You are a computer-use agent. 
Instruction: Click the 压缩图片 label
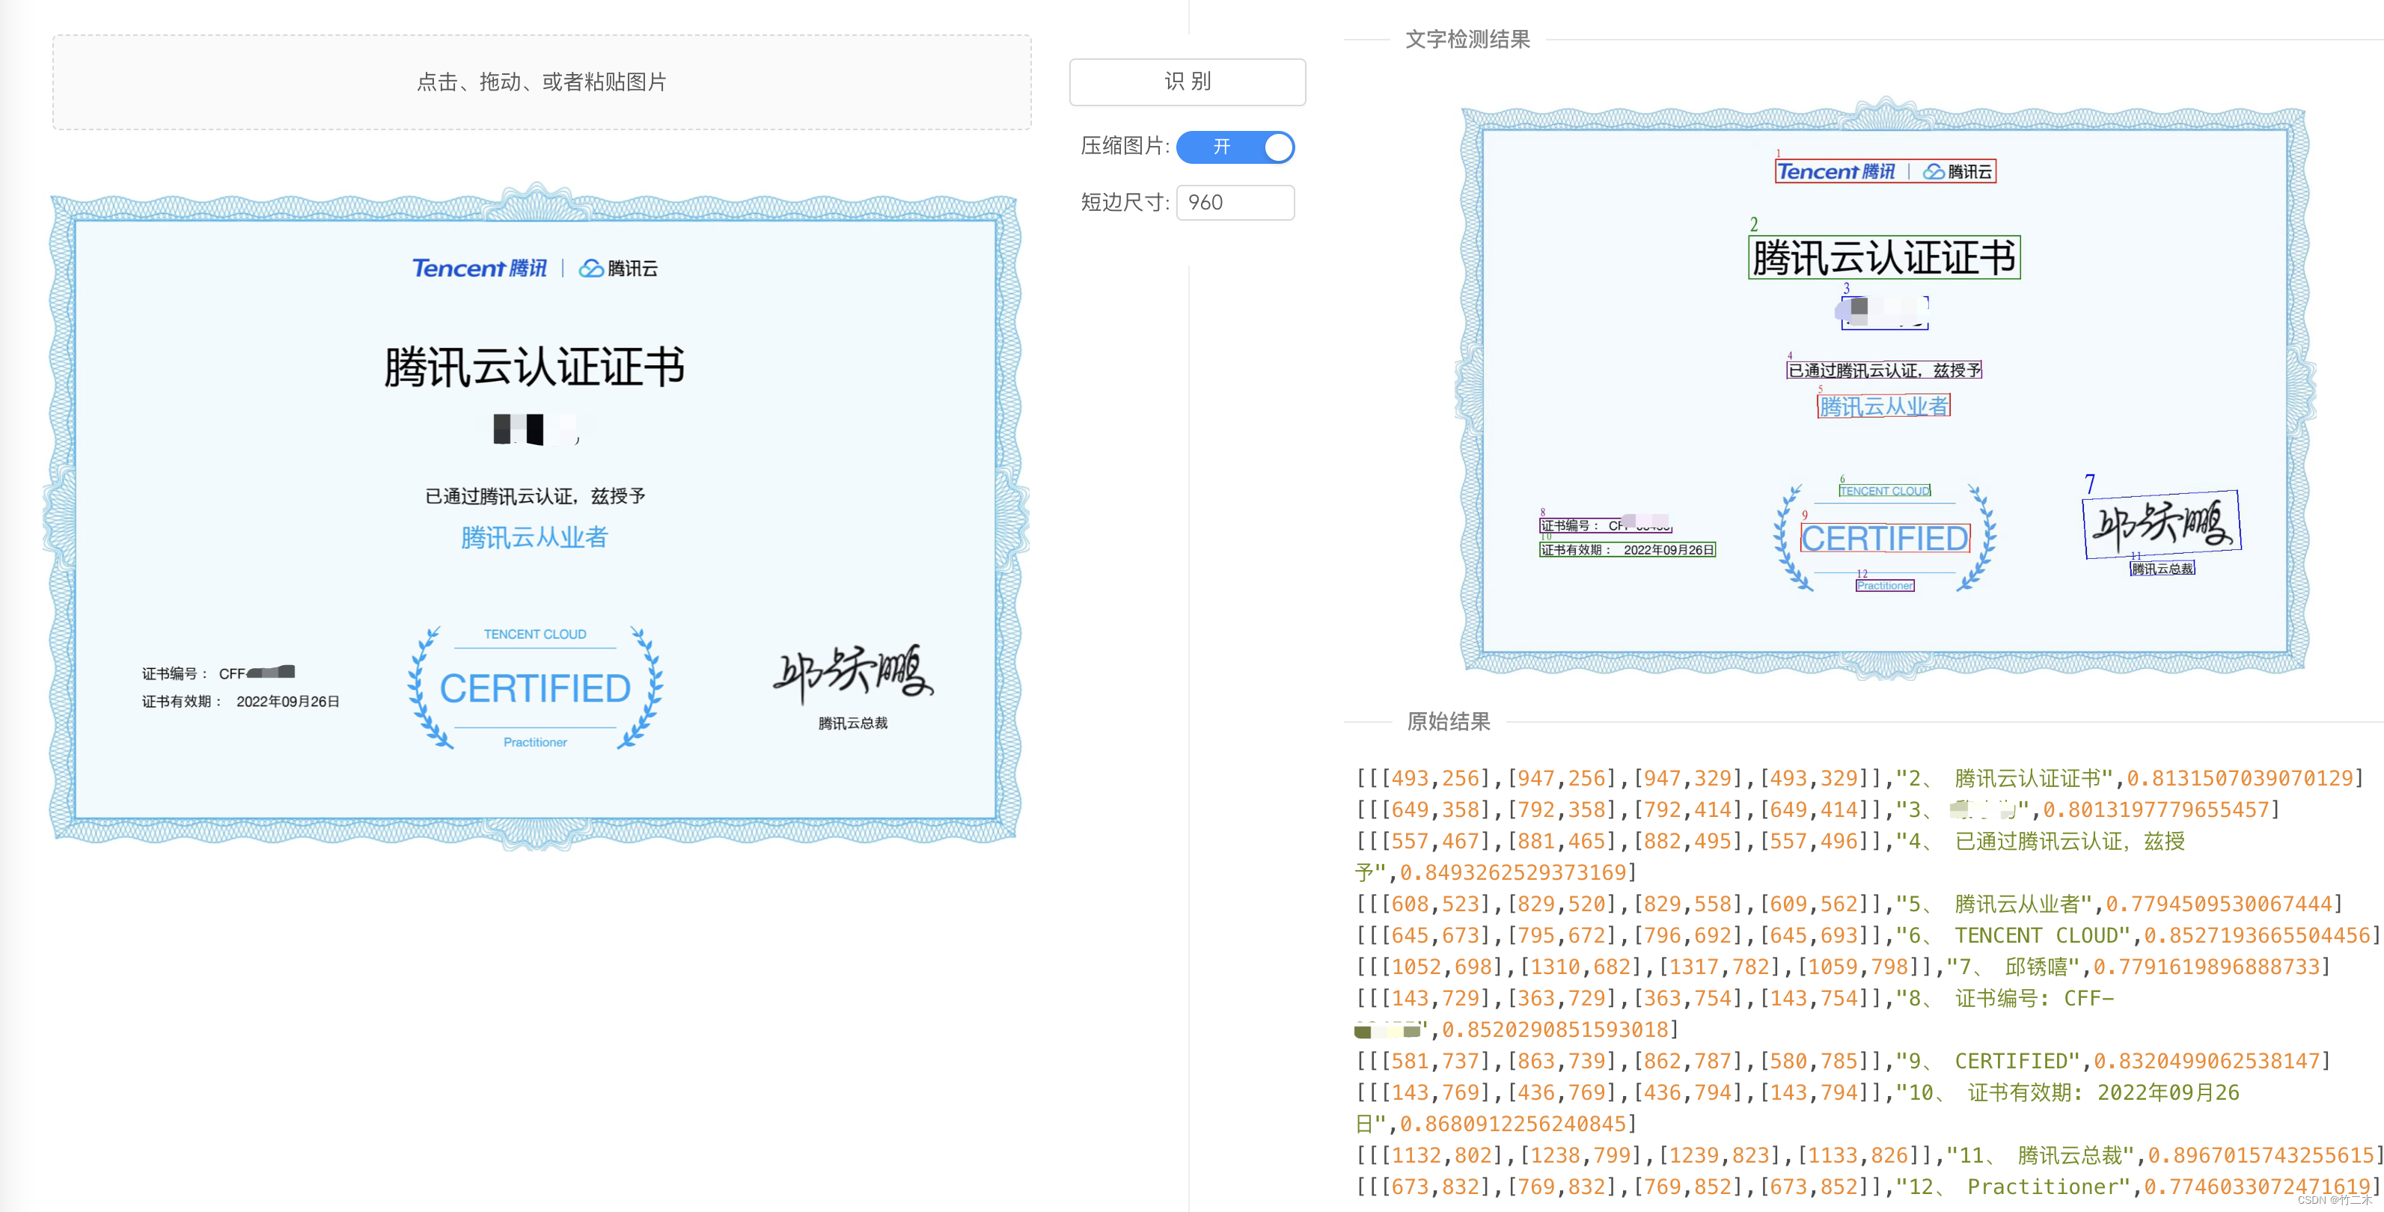coord(1125,146)
